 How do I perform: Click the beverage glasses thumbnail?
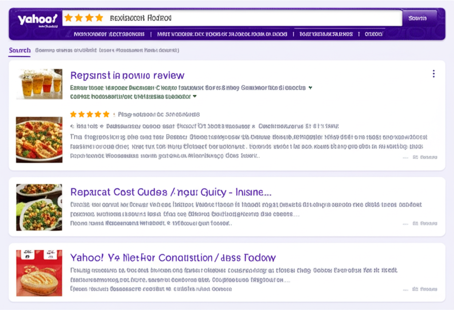[x=39, y=84]
